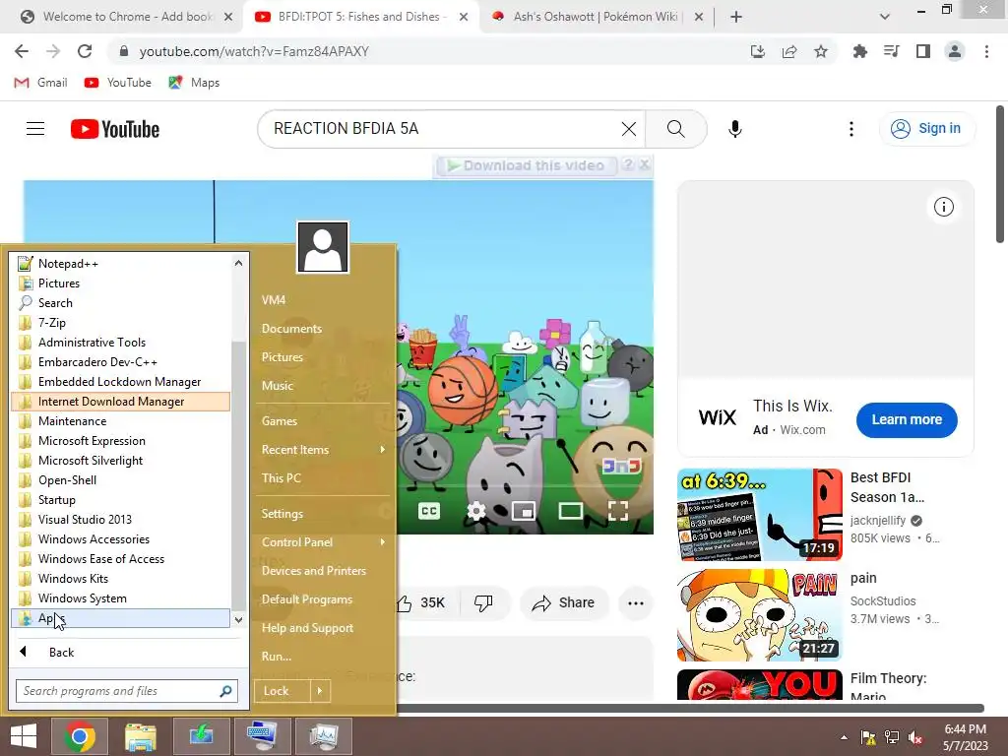Clear the YouTube search box
Screen dimensions: 1008x756
click(x=629, y=129)
